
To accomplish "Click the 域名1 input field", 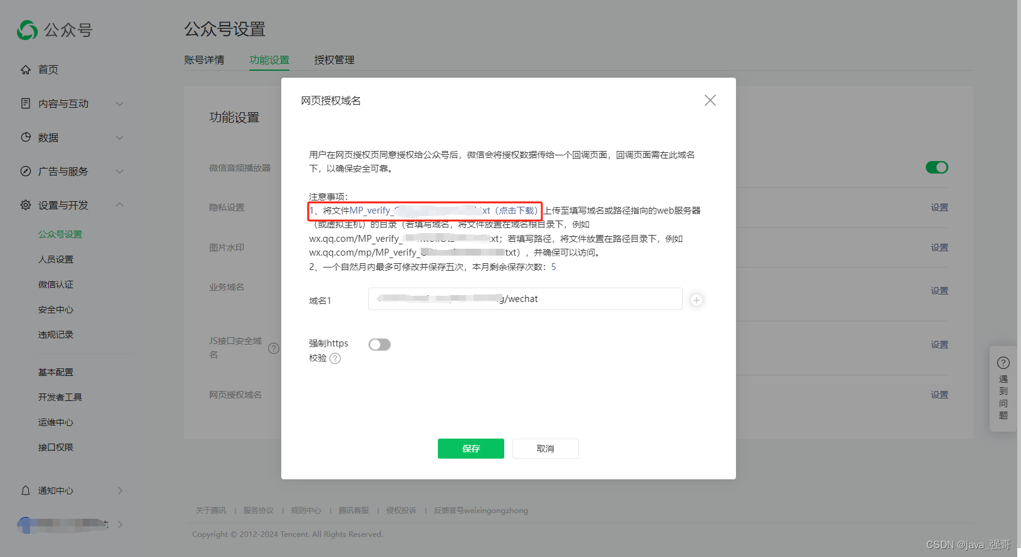I will [x=526, y=299].
